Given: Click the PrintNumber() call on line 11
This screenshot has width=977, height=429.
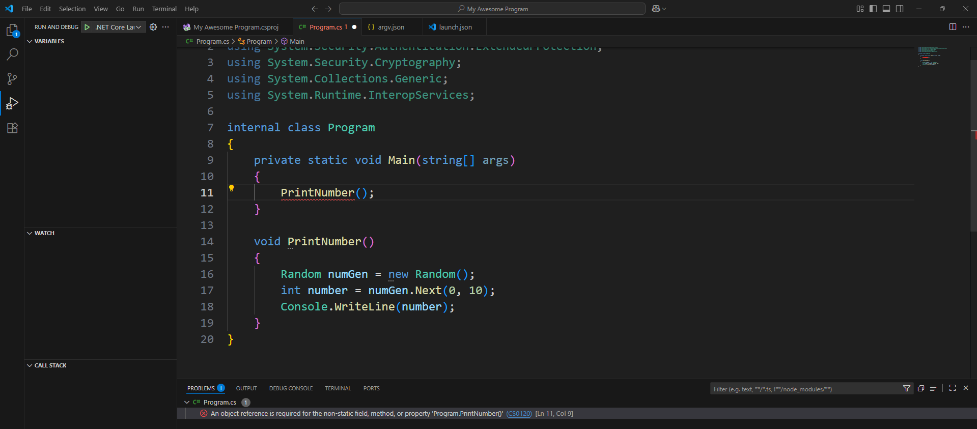Looking at the screenshot, I should pyautogui.click(x=327, y=192).
